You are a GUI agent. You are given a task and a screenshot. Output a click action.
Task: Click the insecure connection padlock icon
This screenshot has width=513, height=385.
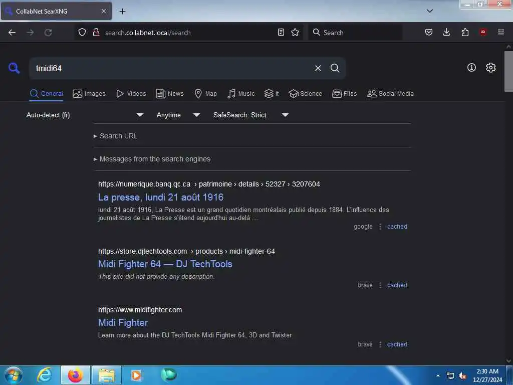[96, 32]
